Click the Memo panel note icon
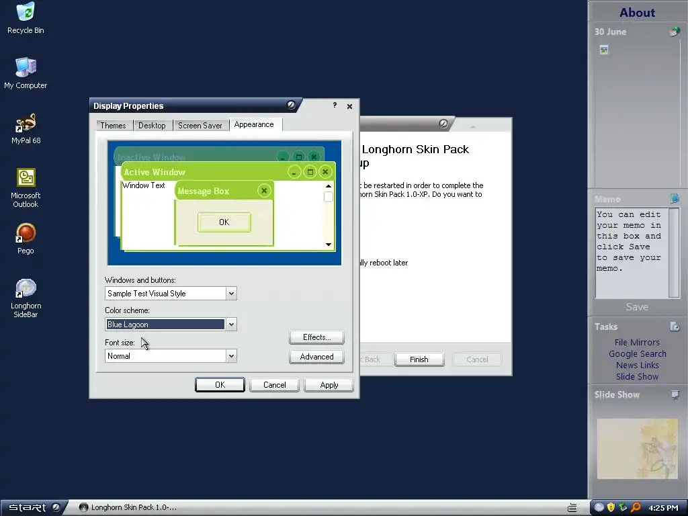The image size is (688, 516). coord(675,199)
